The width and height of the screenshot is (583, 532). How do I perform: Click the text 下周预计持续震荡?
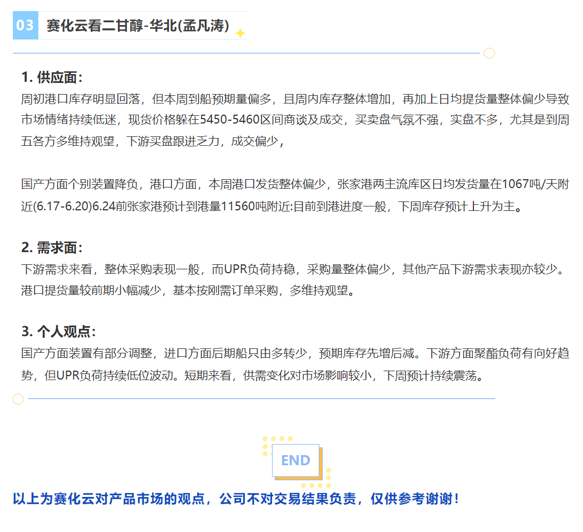(x=430, y=376)
